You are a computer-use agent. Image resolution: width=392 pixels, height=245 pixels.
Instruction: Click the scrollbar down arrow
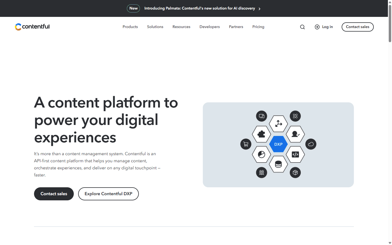click(390, 243)
